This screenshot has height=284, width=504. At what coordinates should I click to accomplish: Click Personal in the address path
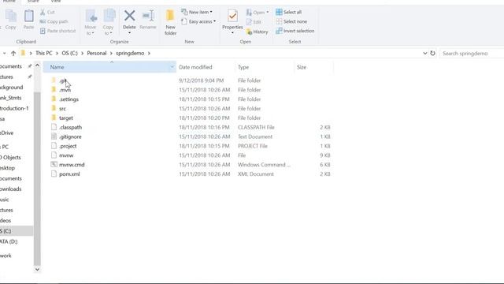point(96,53)
